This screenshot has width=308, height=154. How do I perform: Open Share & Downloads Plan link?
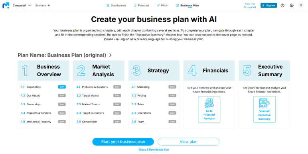154,150
